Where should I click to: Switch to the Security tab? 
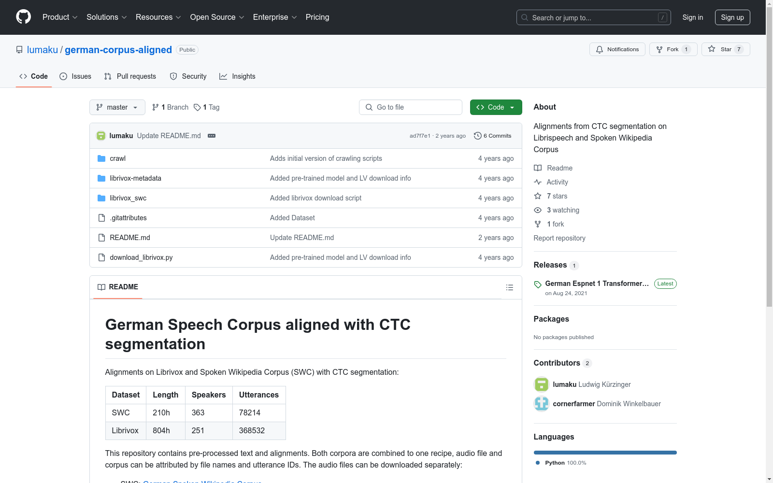click(188, 76)
